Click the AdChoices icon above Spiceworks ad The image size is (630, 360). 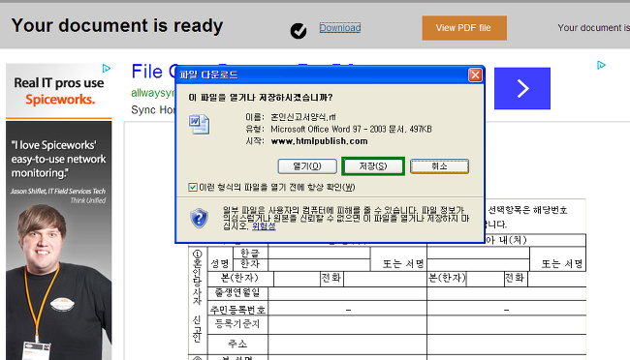click(x=107, y=69)
